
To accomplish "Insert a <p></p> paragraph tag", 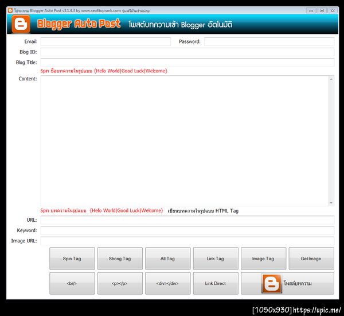I will tap(120, 283).
